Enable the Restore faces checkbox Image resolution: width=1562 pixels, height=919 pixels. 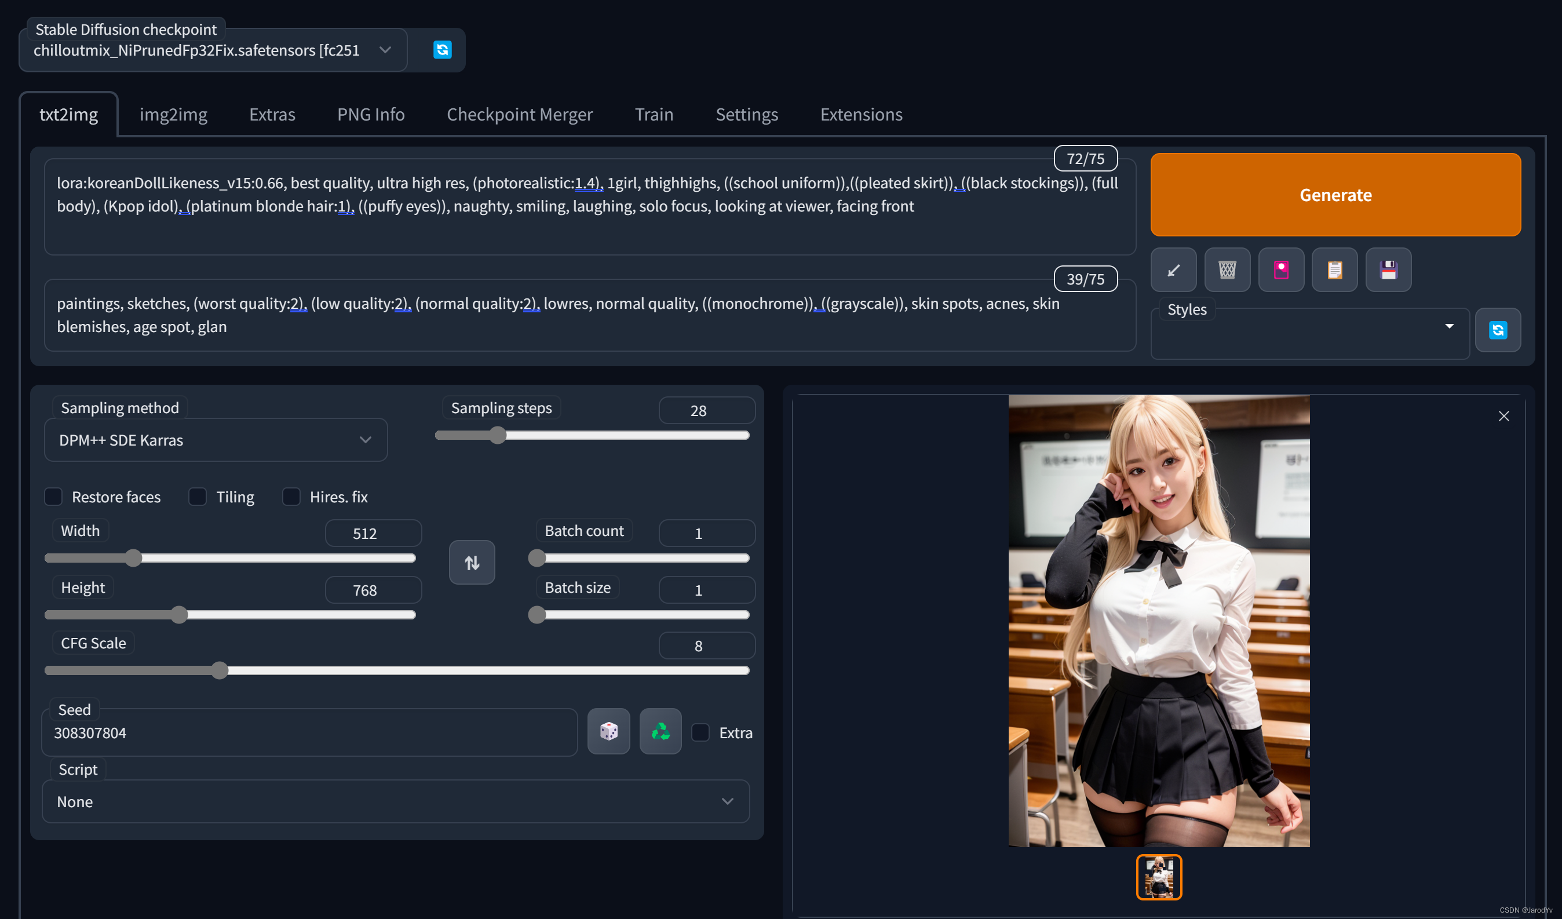53,496
